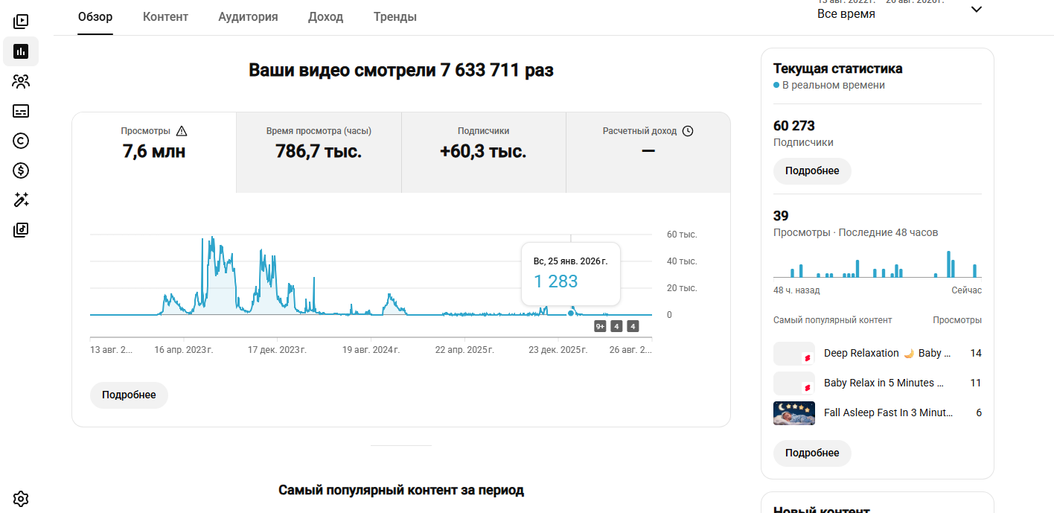
Task: Open the Audio library sidebar icon
Action: click(x=21, y=230)
